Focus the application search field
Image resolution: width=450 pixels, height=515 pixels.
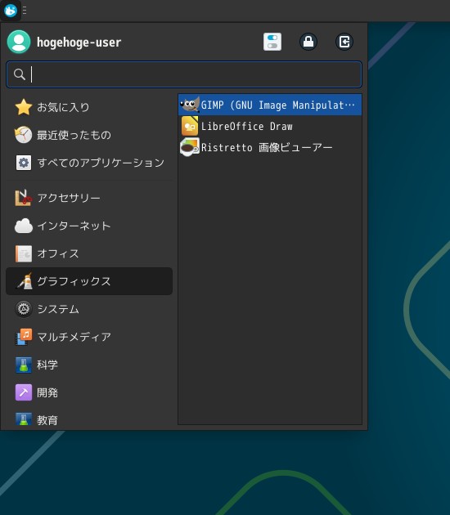(184, 74)
